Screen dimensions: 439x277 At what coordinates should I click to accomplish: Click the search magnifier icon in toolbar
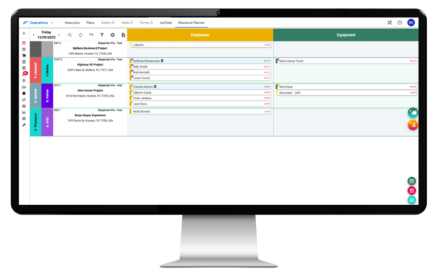[70, 34]
